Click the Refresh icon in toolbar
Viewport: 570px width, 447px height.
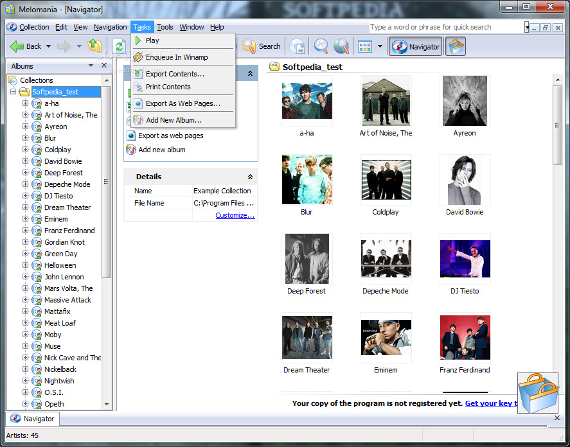119,46
